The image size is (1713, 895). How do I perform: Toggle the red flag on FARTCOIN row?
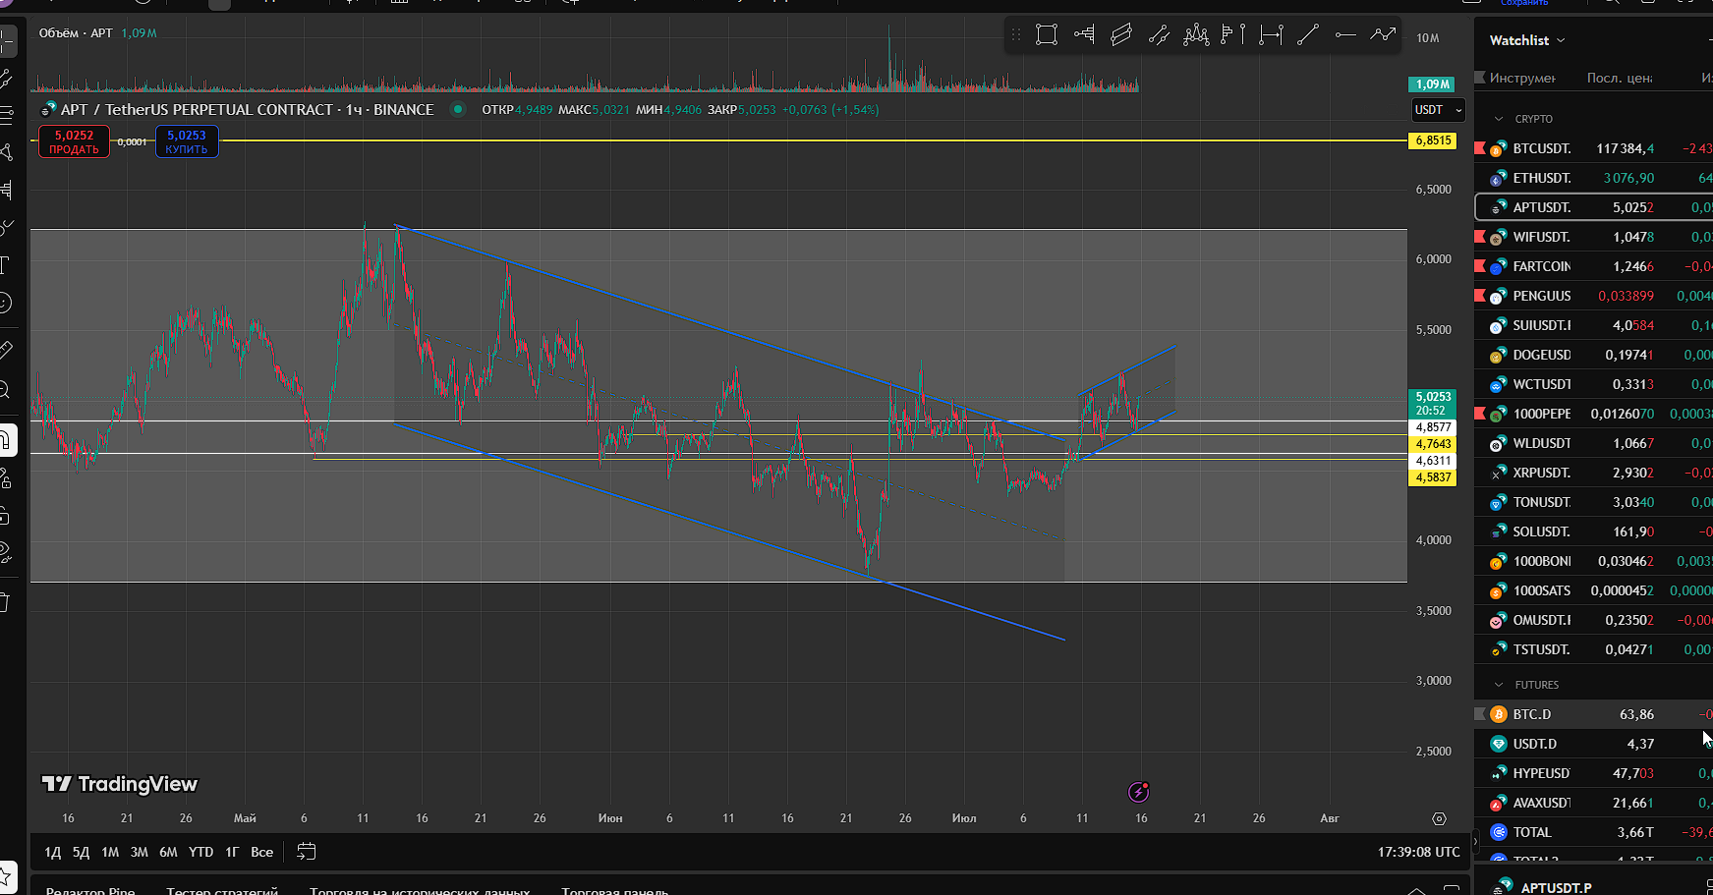[1480, 266]
